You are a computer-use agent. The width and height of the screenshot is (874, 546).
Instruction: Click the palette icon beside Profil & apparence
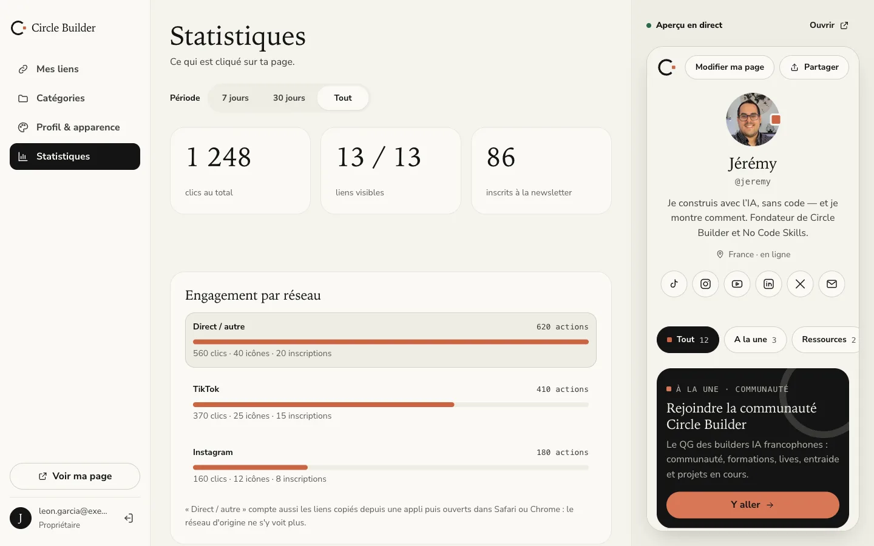tap(23, 127)
